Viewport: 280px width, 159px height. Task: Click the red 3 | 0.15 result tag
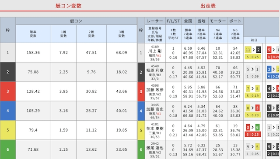(253, 135)
